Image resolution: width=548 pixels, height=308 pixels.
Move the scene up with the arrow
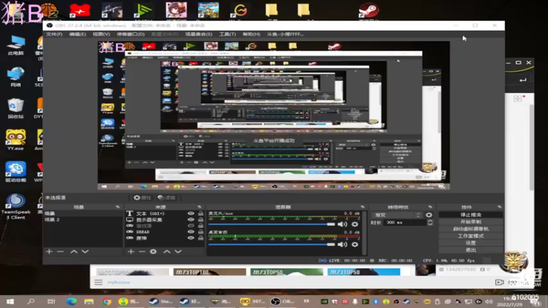click(x=74, y=251)
